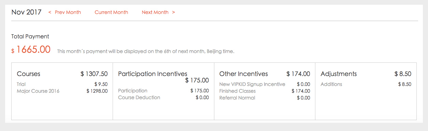Image resolution: width=428 pixels, height=131 pixels.
Task: Click New VIPKID Signup Incentive row
Action: [x=265, y=84]
